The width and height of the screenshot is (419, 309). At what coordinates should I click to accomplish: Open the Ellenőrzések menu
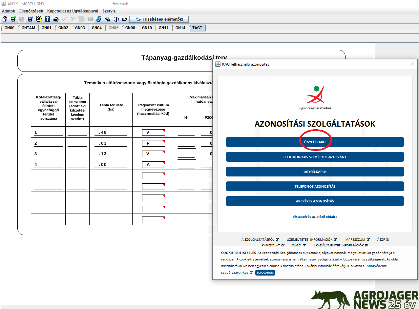(31, 11)
